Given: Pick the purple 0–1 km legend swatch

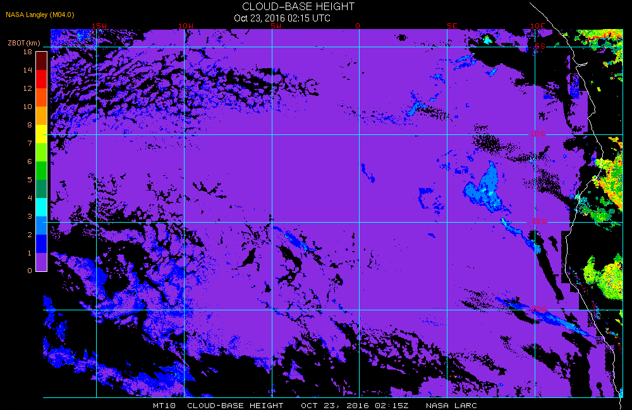Looking at the screenshot, I should [x=42, y=262].
